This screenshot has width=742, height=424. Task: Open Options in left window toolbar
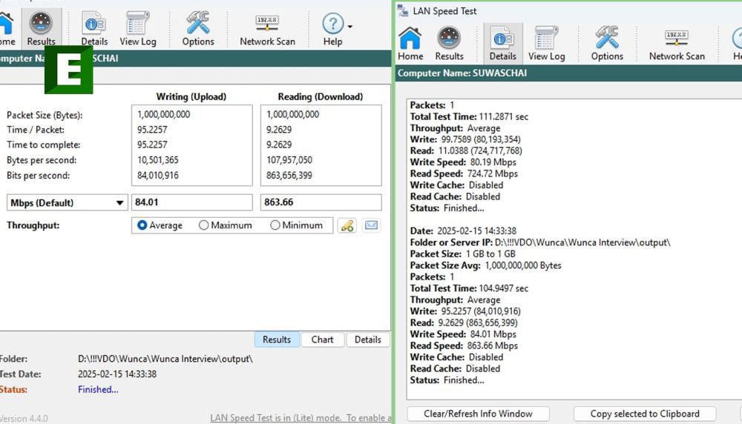tap(198, 28)
